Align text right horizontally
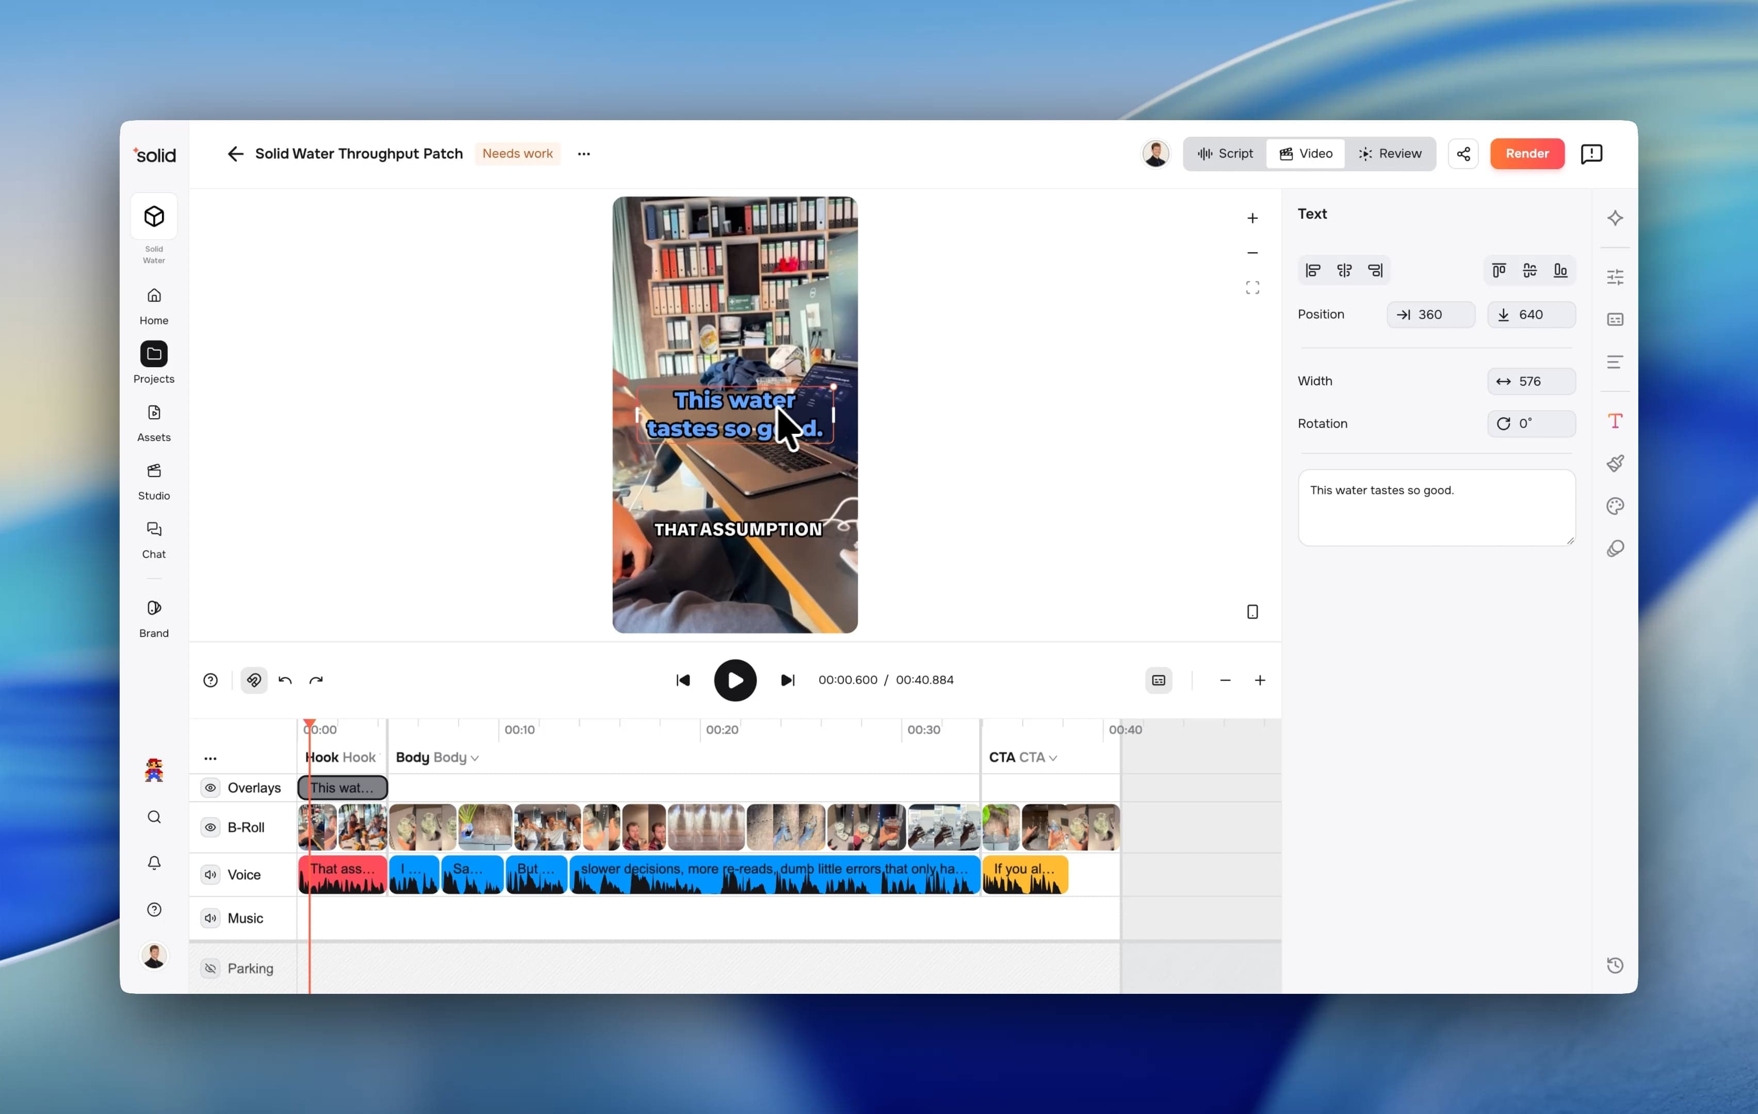Screen dimensions: 1758x1114 [1375, 271]
